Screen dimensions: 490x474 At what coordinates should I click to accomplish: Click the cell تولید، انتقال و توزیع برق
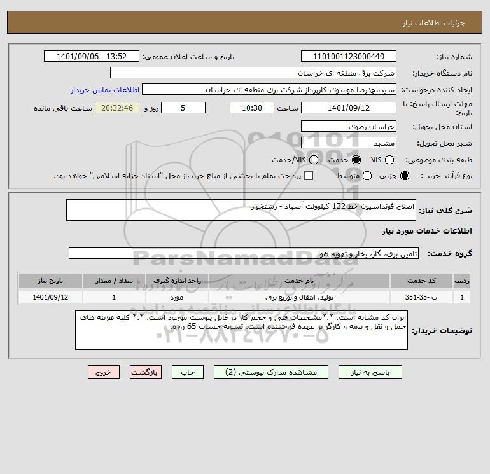(299, 297)
